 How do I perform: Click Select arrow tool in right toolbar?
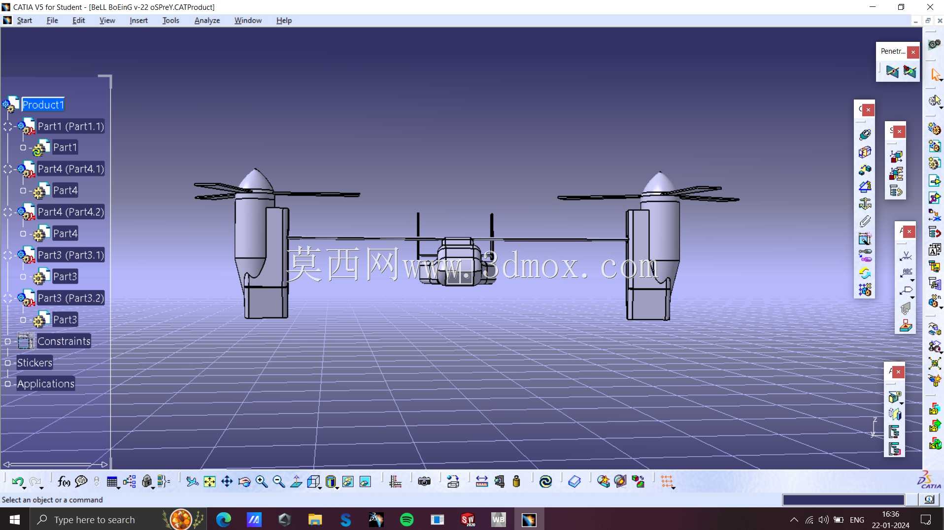[x=935, y=74]
